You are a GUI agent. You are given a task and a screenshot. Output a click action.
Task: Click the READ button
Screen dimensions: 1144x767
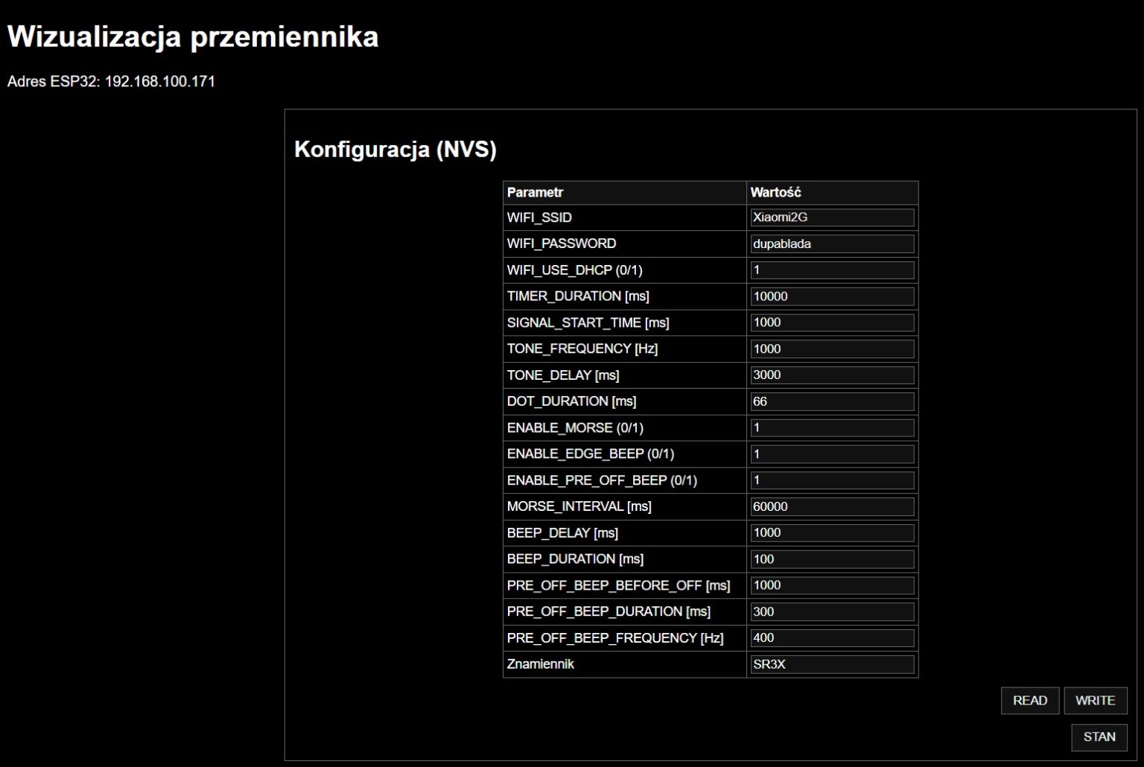[x=1029, y=701]
